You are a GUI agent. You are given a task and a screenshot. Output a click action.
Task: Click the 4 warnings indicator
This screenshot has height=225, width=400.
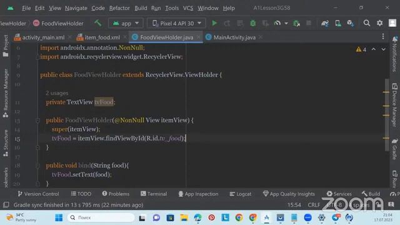pos(361,49)
